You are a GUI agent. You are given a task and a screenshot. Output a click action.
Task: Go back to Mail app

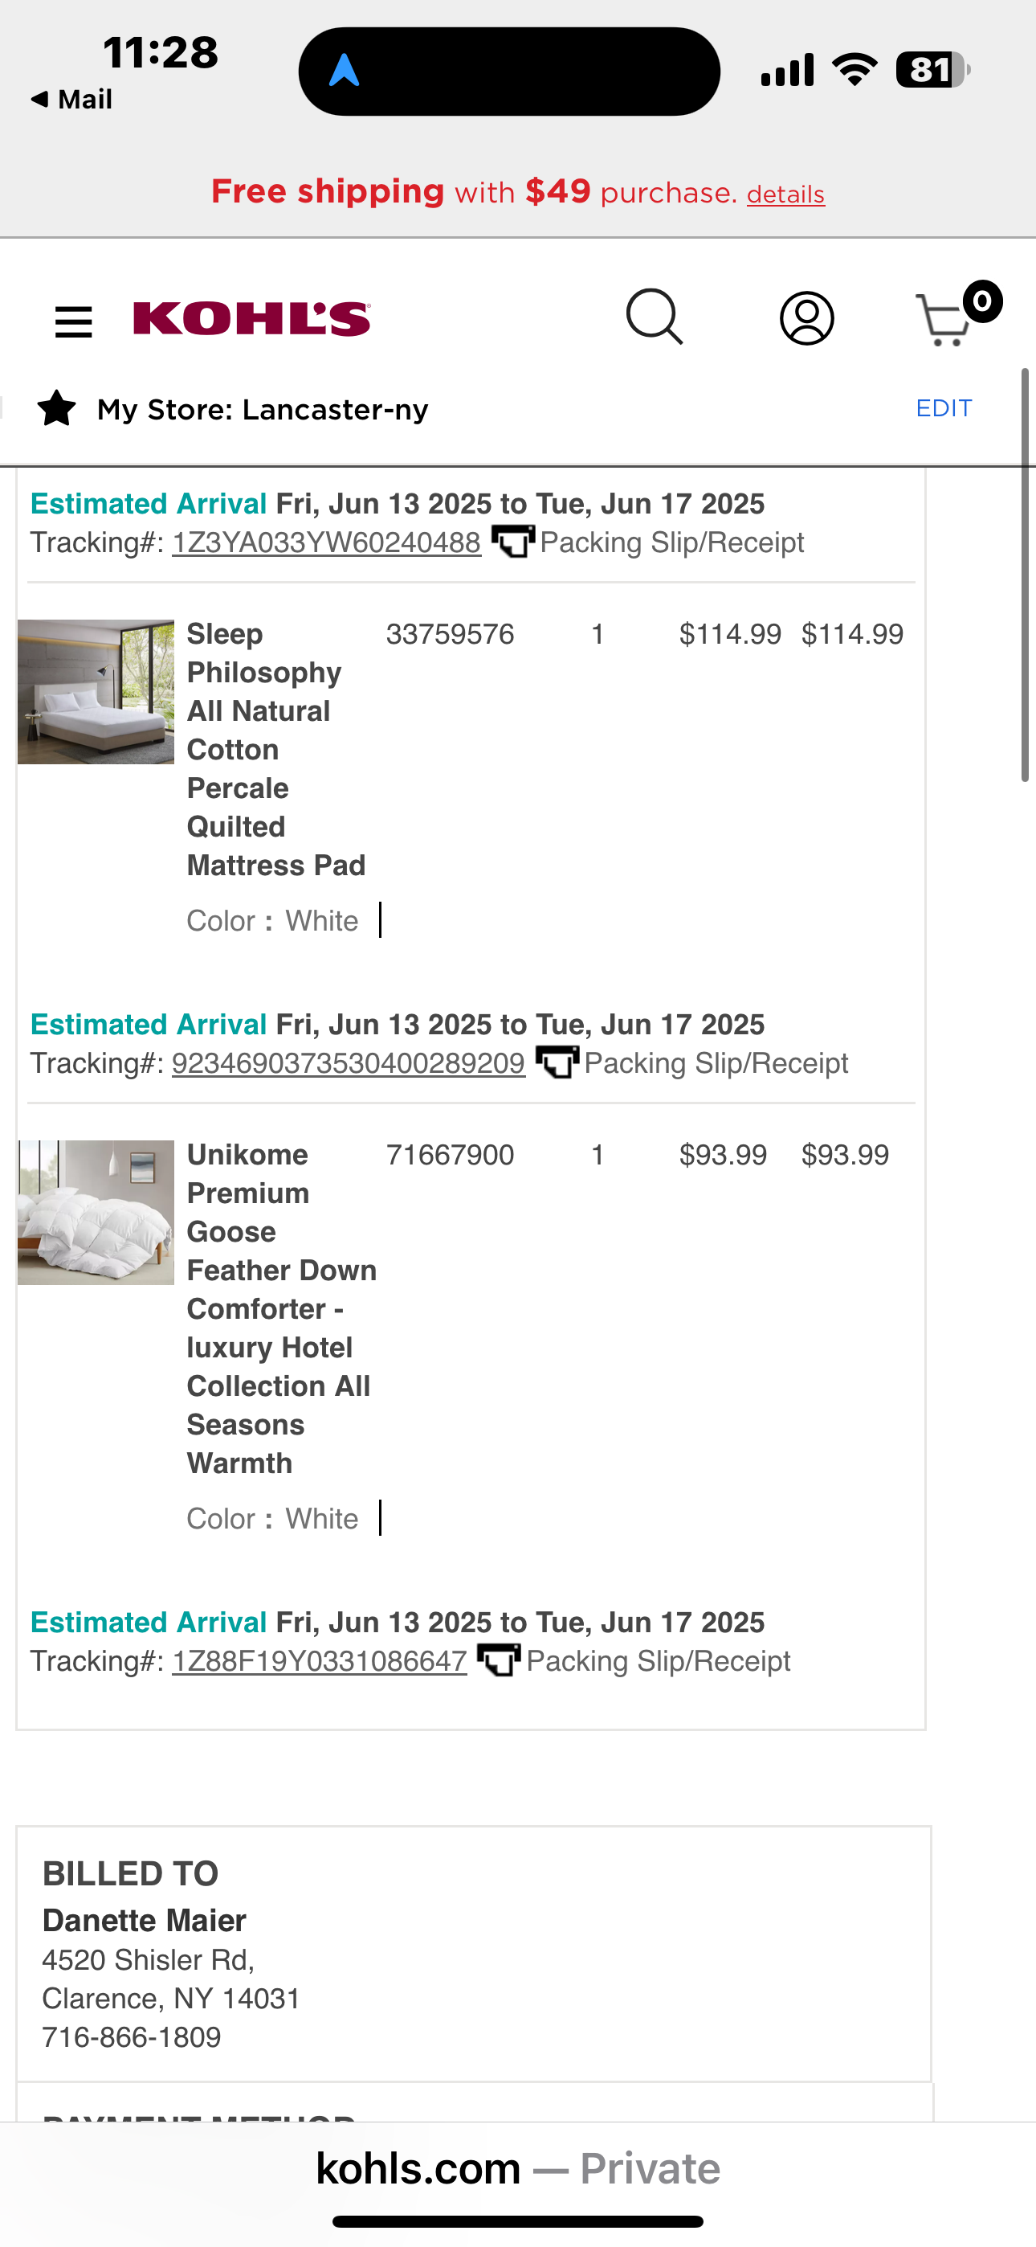point(71,100)
